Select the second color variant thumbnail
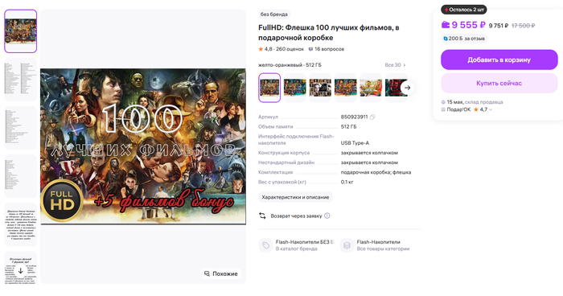This screenshot has width=563, height=296. tap(295, 88)
